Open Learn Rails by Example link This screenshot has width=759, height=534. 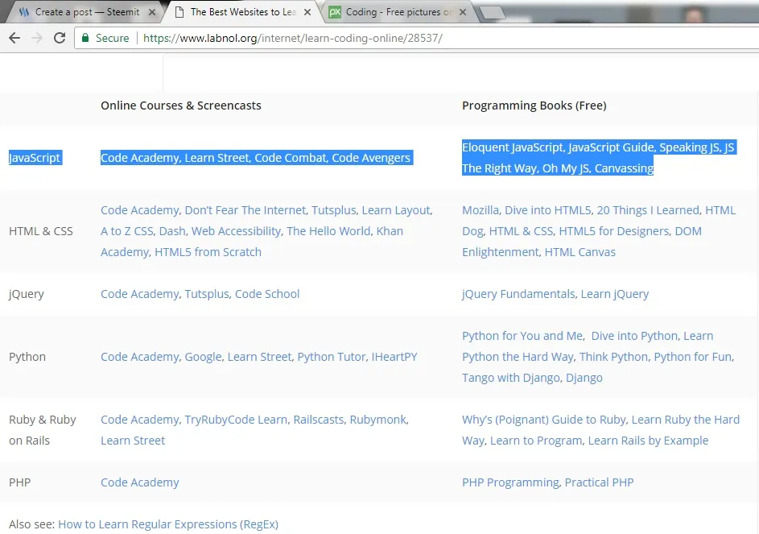648,440
